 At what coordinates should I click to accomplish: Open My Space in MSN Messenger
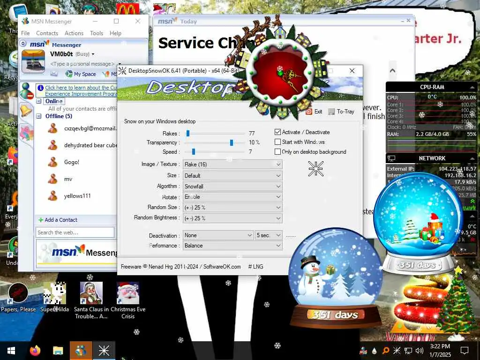[x=81, y=74]
